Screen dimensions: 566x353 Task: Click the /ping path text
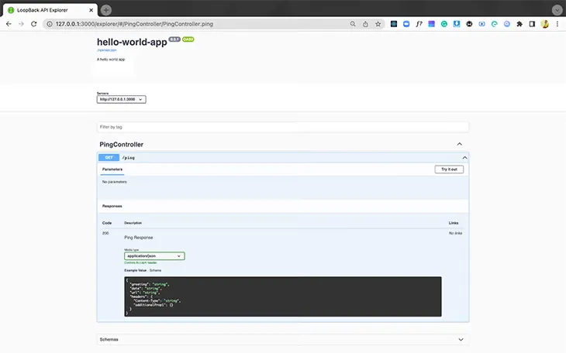[x=129, y=158]
